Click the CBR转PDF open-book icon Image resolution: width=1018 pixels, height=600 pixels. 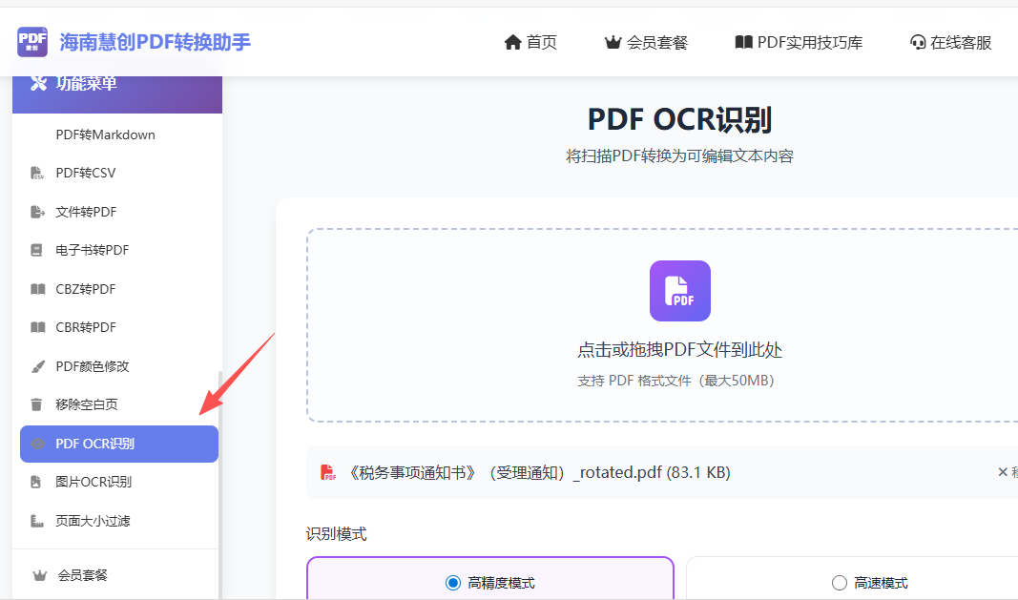coord(37,327)
